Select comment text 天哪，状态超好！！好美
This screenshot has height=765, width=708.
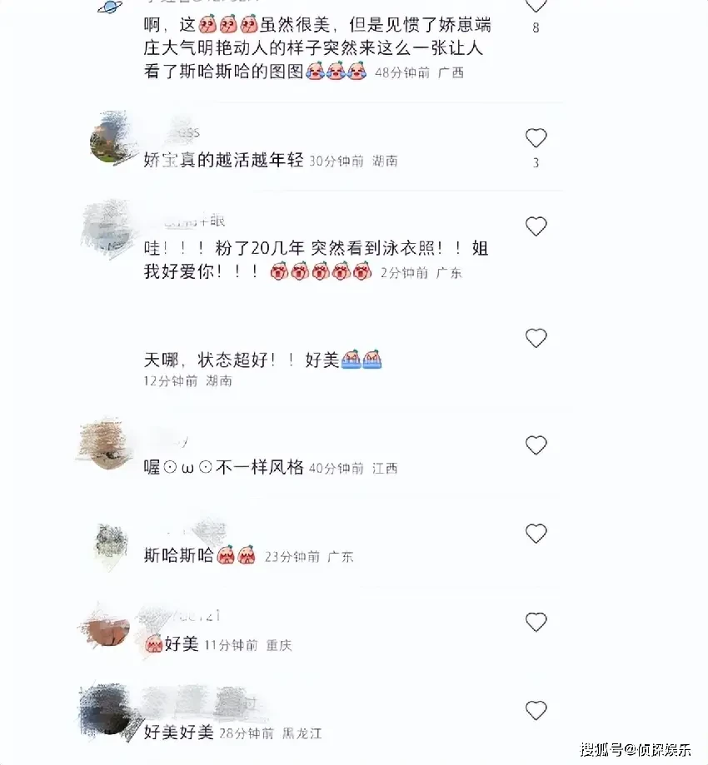(262, 360)
